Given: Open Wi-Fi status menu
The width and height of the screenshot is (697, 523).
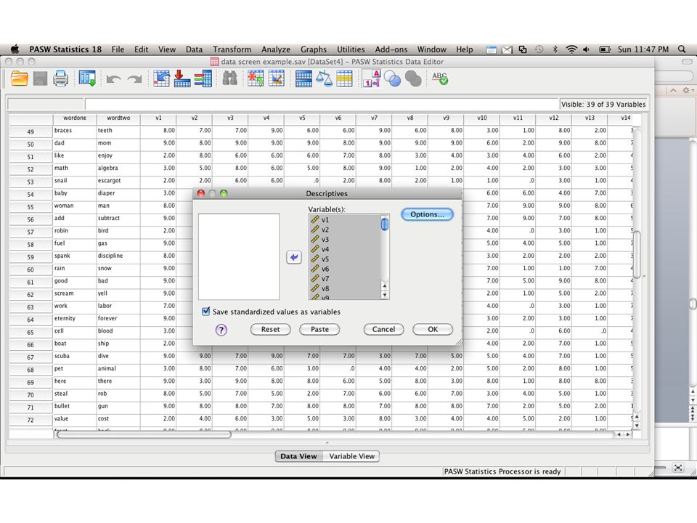Looking at the screenshot, I should [x=571, y=49].
